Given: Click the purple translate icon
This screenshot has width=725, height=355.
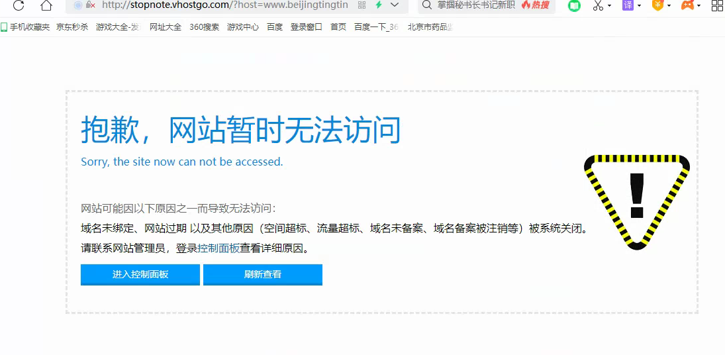Looking at the screenshot, I should click(628, 5).
